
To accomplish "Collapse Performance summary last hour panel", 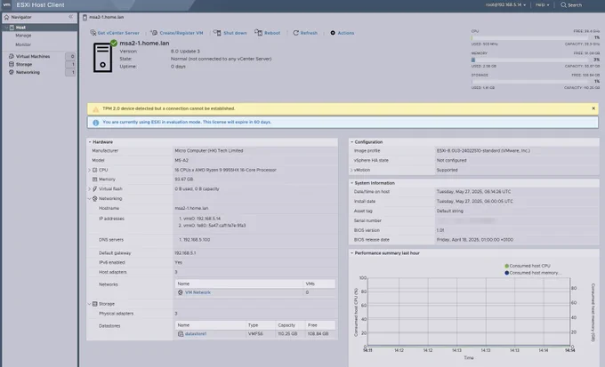I will (x=352, y=253).
